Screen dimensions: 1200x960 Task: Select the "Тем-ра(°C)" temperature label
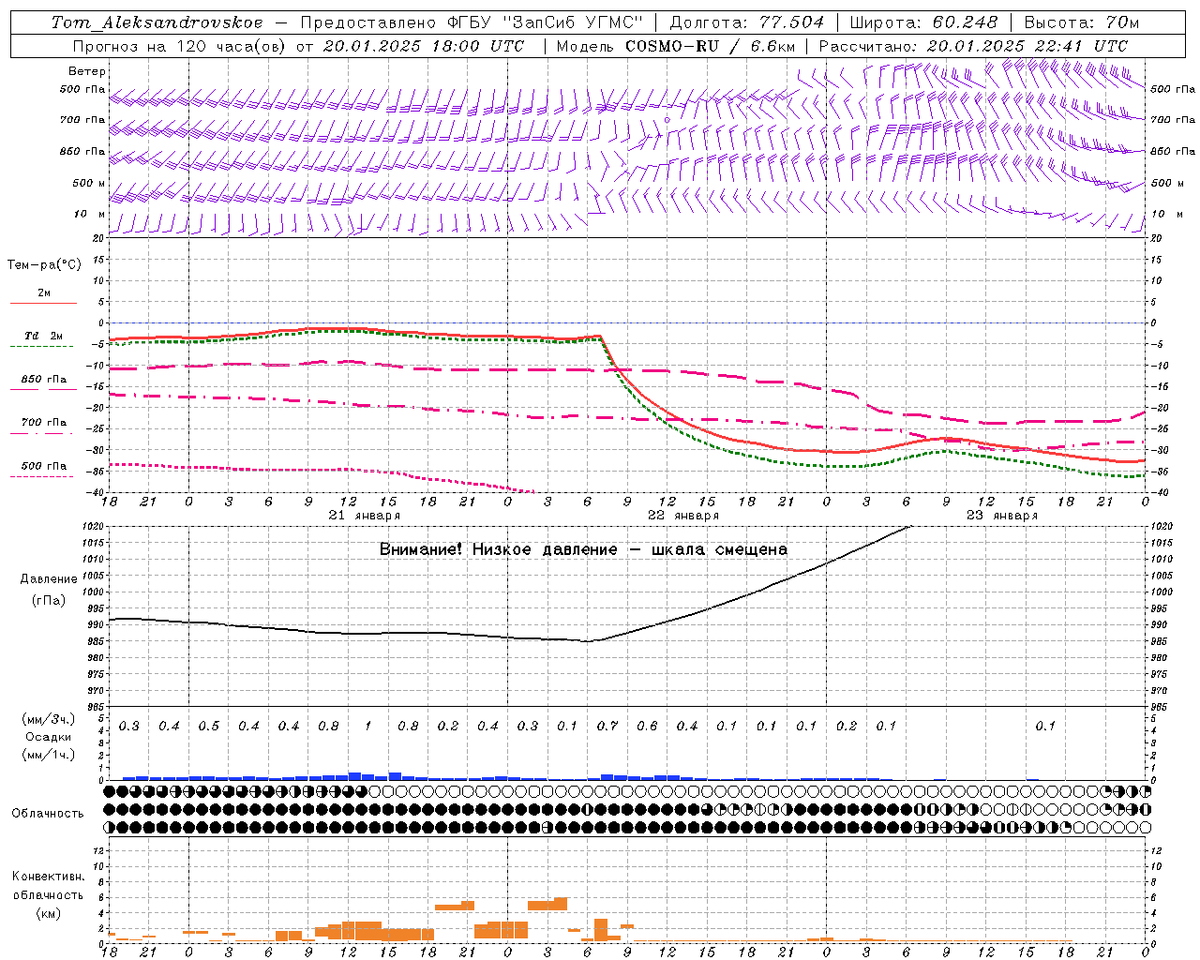[44, 265]
